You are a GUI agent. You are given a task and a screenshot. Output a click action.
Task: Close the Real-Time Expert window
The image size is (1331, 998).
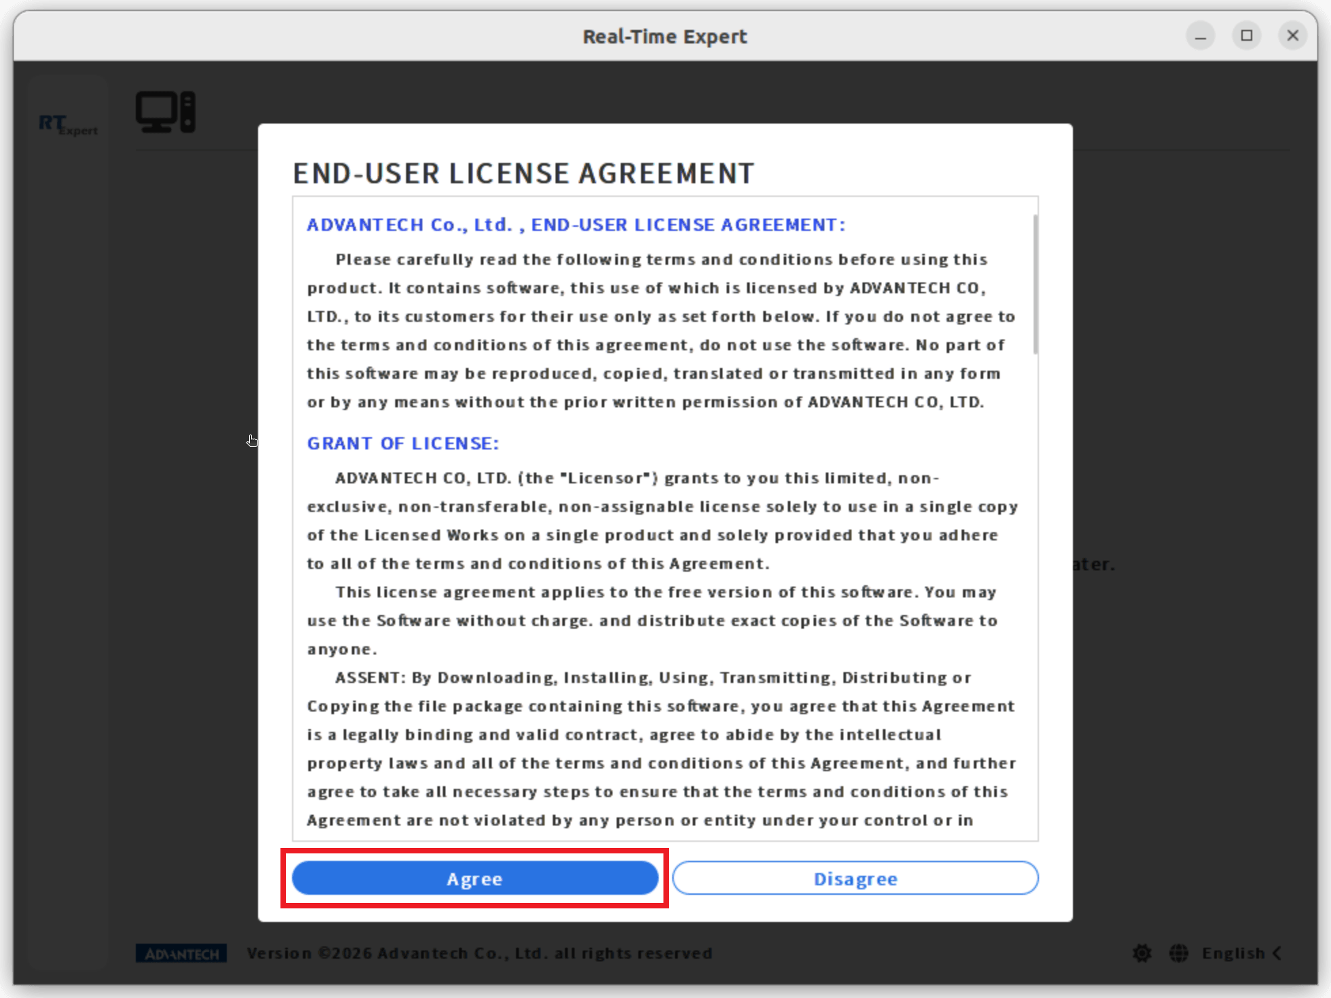(x=1293, y=35)
